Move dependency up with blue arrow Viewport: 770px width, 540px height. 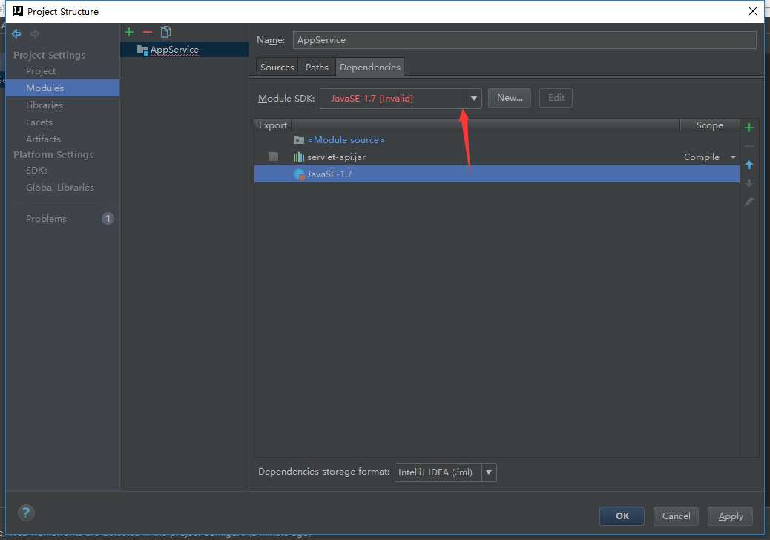749,165
